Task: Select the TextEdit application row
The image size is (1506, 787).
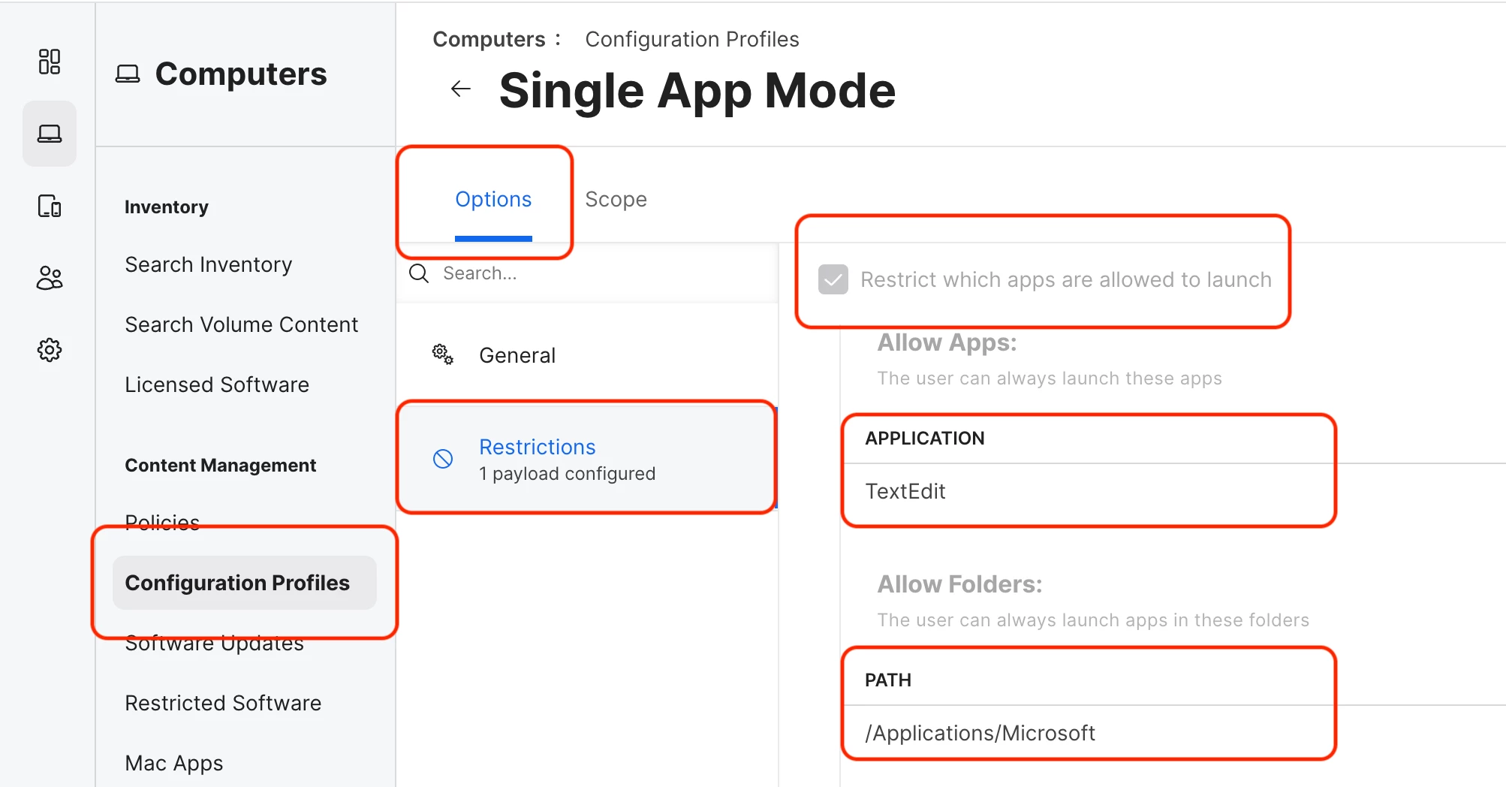Action: pyautogui.click(x=1089, y=491)
